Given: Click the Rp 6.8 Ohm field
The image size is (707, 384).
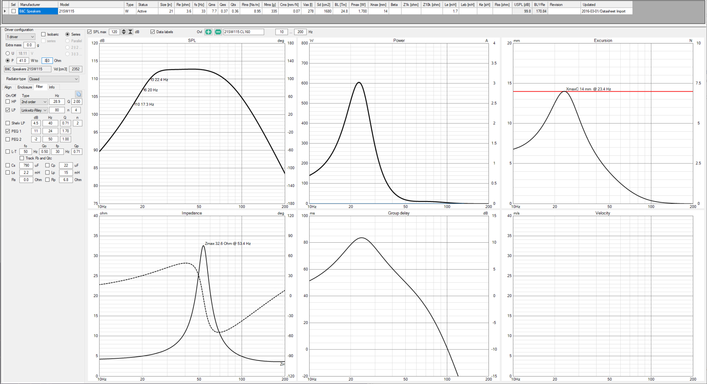Looking at the screenshot, I should coord(66,180).
